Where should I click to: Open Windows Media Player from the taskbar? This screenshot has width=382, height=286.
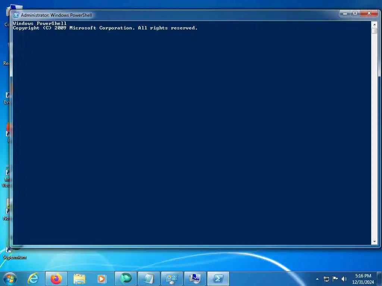102,279
